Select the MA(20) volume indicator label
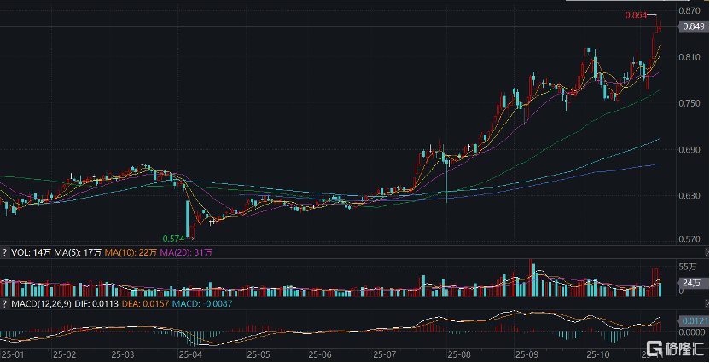The width and height of the screenshot is (710, 363). 185,252
